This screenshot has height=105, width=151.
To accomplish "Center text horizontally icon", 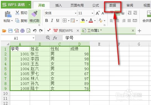I will click(118, 21).
